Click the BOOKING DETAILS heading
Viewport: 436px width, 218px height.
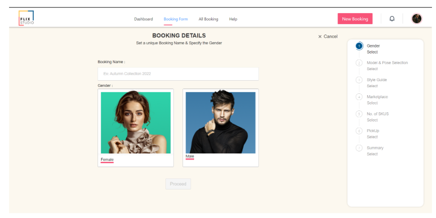click(x=179, y=36)
